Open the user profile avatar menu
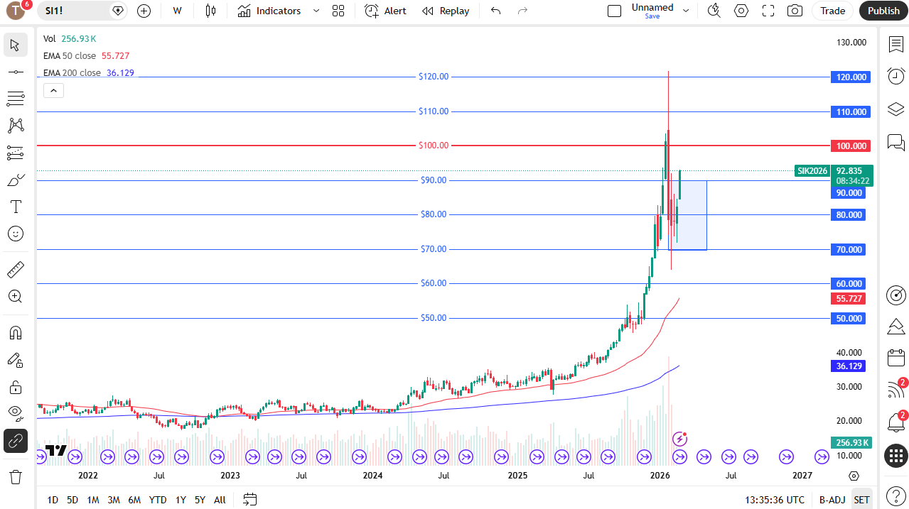The image size is (909, 509). click(x=17, y=10)
